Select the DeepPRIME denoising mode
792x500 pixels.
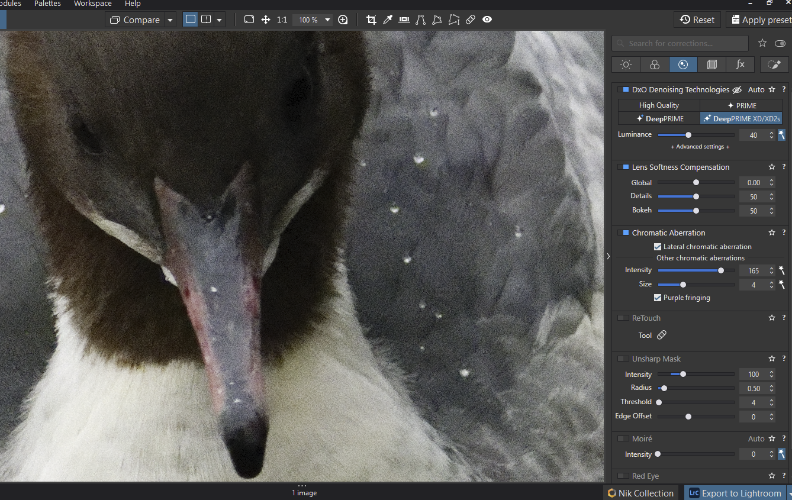[659, 118]
